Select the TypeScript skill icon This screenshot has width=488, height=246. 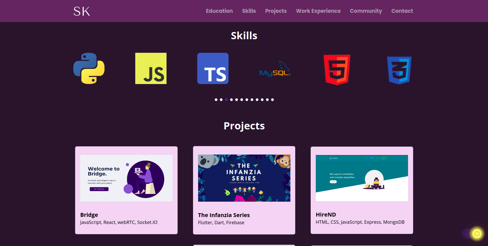point(213,68)
